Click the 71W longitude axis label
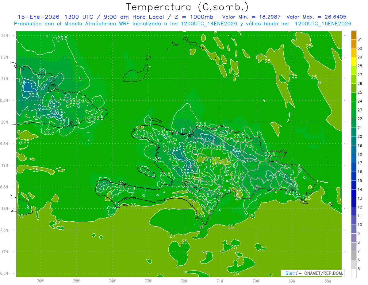 point(220,281)
